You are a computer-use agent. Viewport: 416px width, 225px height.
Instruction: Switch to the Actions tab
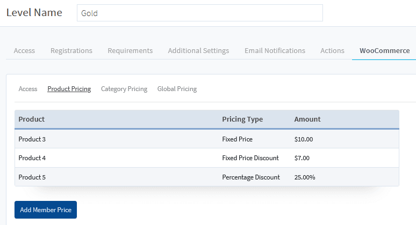click(x=332, y=51)
